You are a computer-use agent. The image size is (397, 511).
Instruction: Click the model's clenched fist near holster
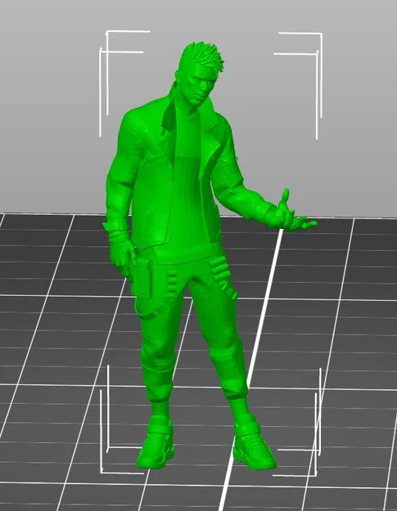122,259
